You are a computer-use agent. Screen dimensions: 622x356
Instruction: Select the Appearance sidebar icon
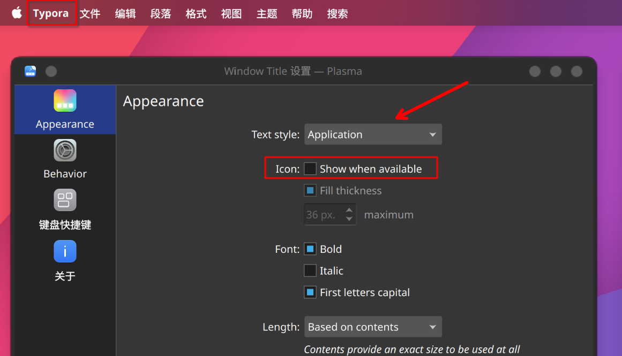pyautogui.click(x=65, y=100)
